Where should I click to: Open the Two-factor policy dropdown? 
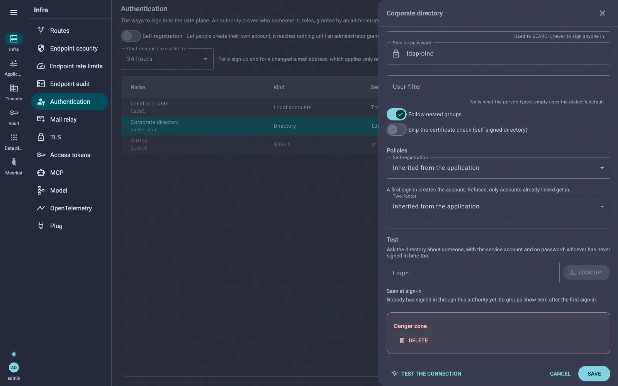498,207
